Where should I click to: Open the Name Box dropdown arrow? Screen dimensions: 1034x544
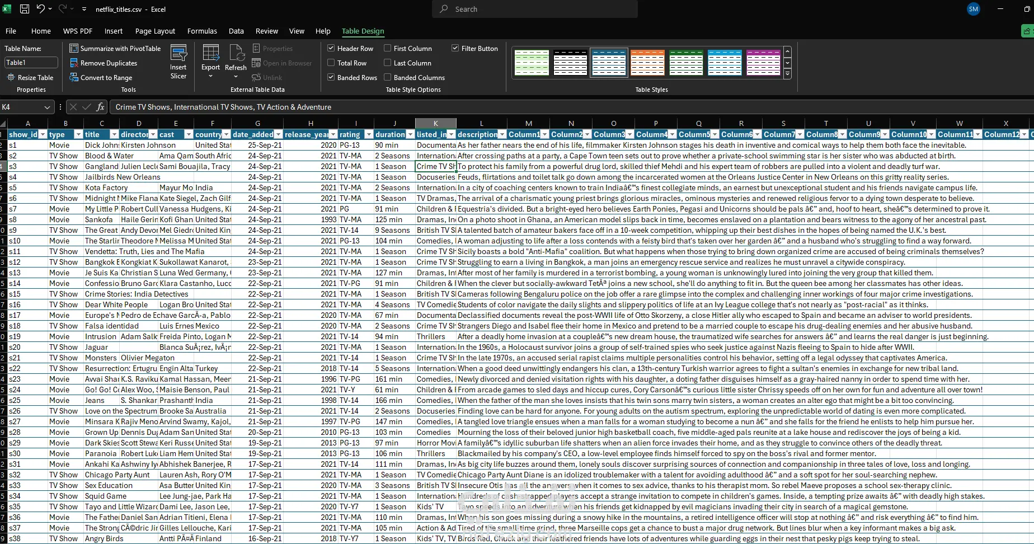coord(47,107)
